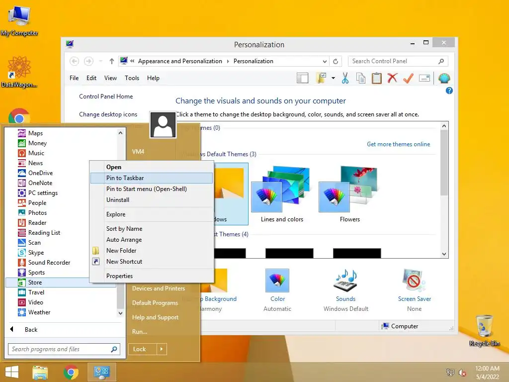Click Get more themes online link
The width and height of the screenshot is (509, 382).
point(398,144)
